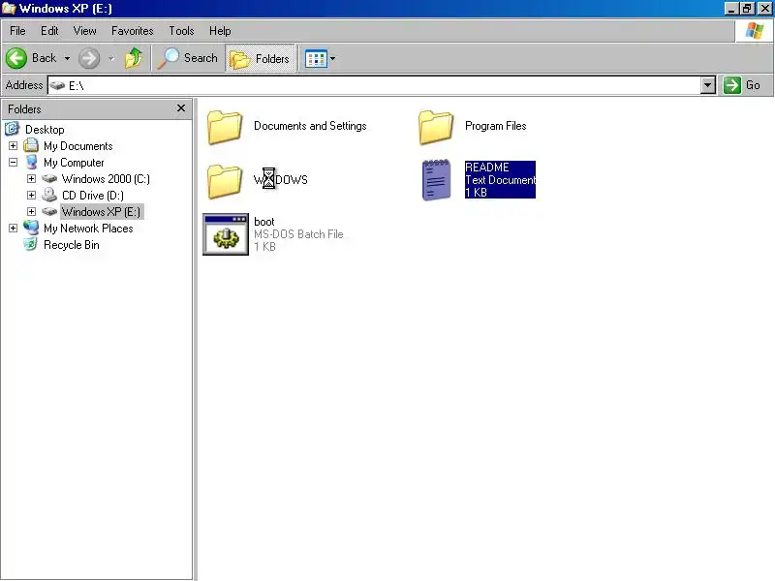Click the Windows logo throbber
This screenshot has height=581, width=775.
tap(755, 31)
